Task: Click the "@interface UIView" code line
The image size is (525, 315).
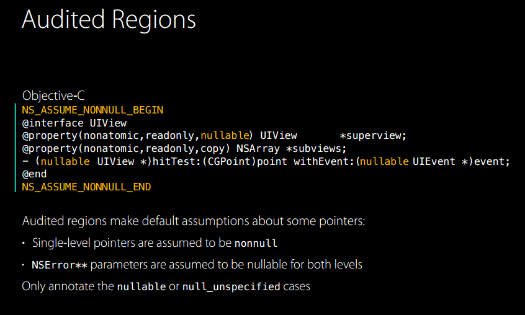Action: 74,123
